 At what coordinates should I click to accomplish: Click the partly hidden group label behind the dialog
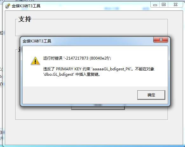(19, 50)
